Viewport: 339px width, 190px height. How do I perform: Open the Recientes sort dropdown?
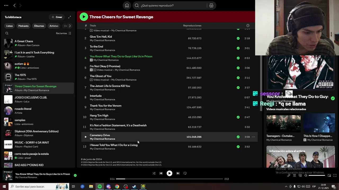click(x=64, y=33)
